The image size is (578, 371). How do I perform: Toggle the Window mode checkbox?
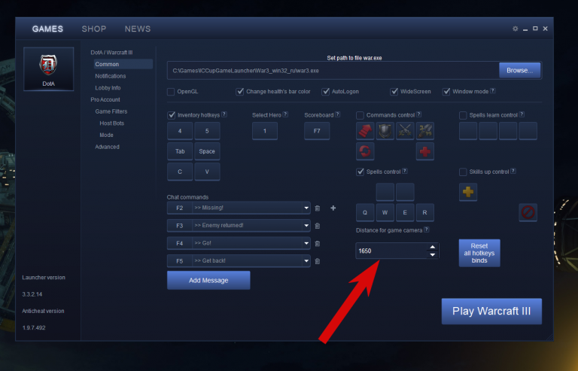pos(446,91)
